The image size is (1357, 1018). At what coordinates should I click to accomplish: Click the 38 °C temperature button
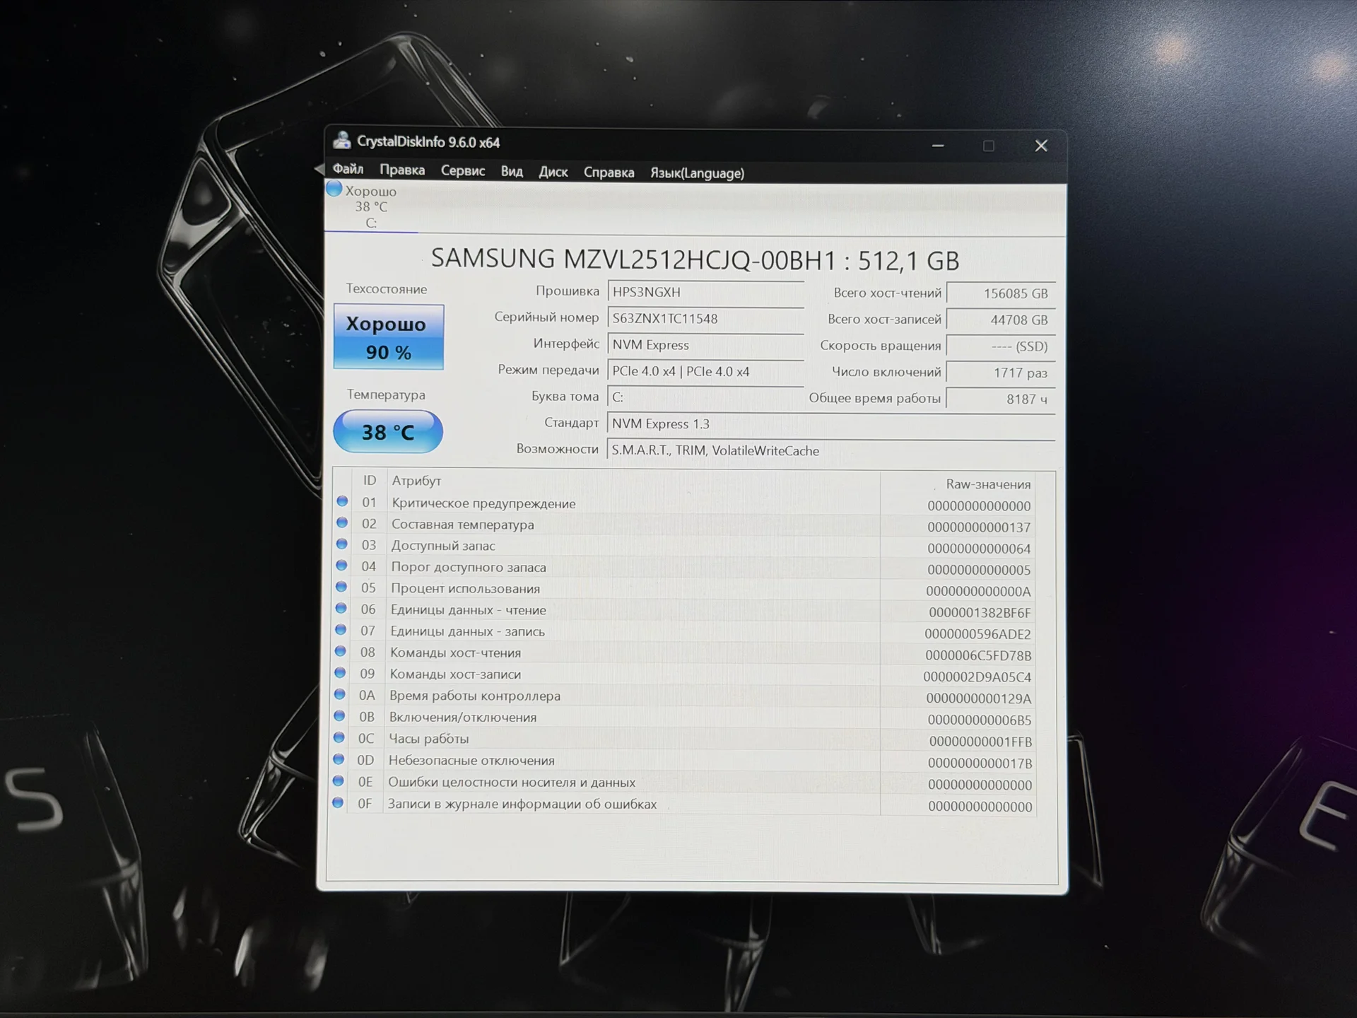pyautogui.click(x=388, y=432)
